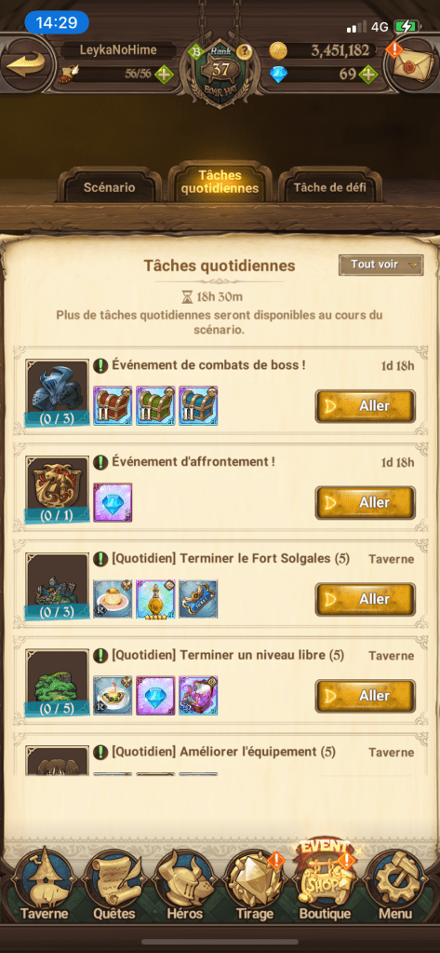Click Aller for Terminer un niveau libre

tap(365, 696)
